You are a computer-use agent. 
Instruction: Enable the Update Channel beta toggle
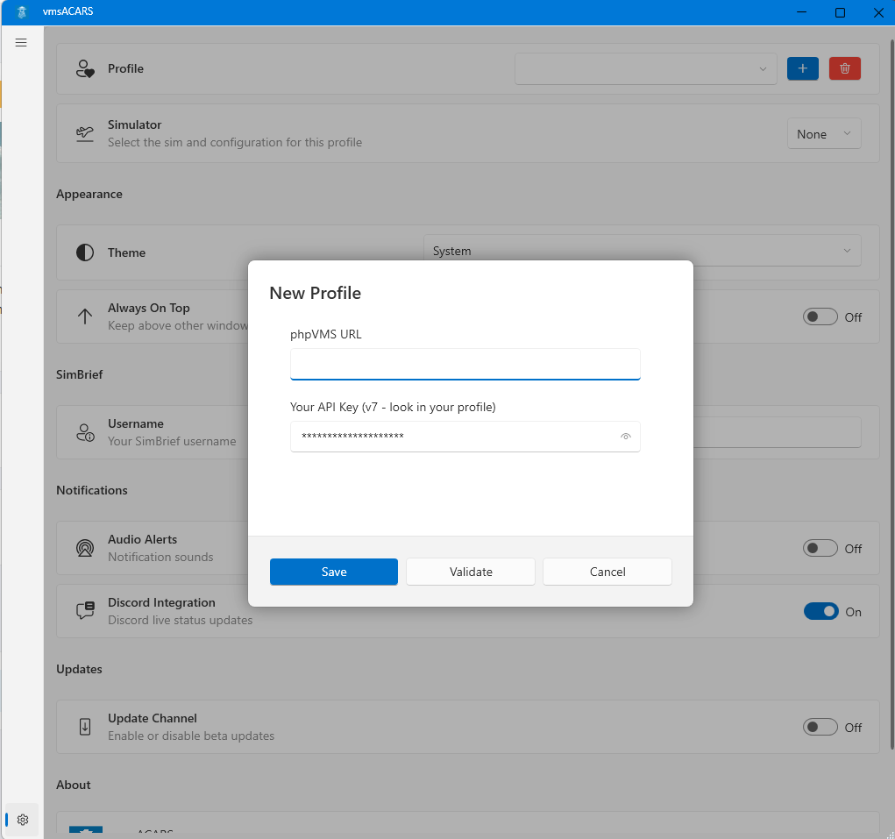point(820,728)
